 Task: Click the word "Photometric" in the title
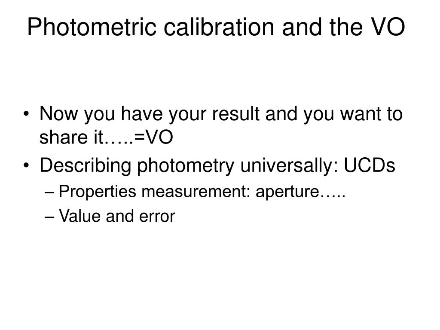92,27
